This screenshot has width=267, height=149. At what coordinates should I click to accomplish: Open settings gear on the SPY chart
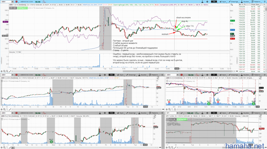point(207,113)
